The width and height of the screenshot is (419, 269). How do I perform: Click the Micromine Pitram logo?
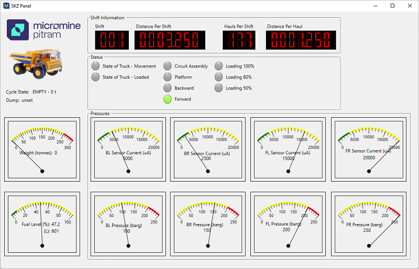[x=43, y=30]
